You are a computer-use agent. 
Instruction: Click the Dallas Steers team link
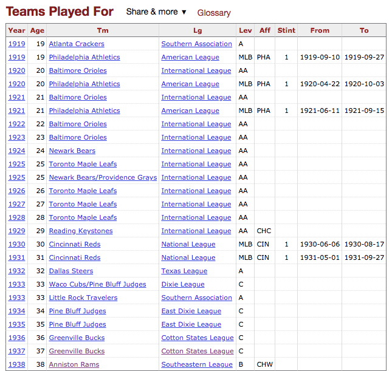point(71,271)
